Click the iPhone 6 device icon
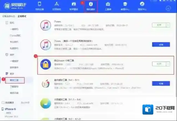The height and width of the screenshot is (121, 177). [x=2, y=109]
